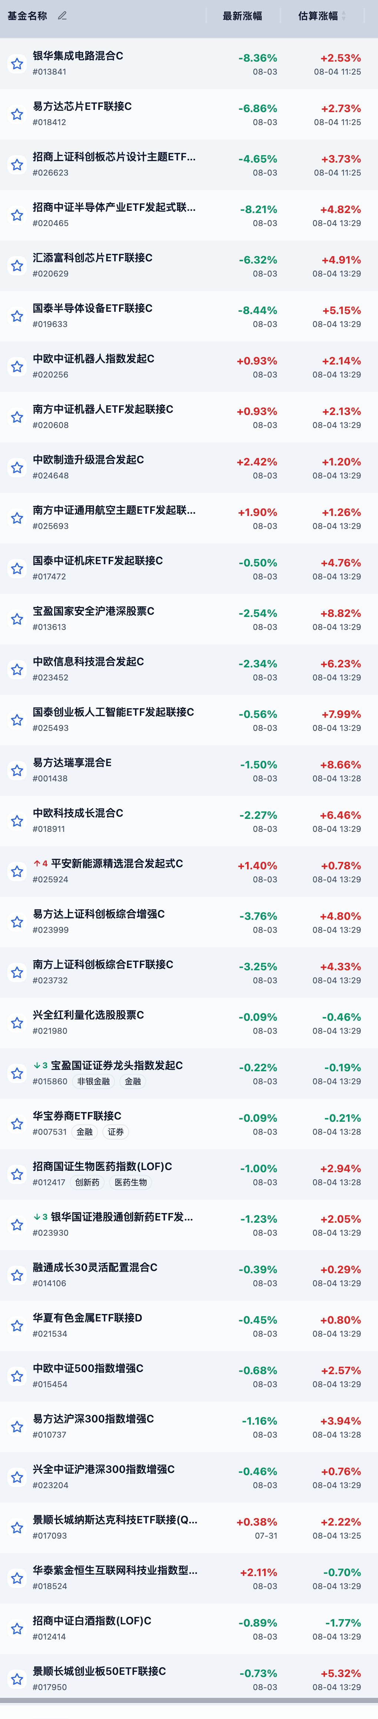Star the 华宝券商ETF联接C fund
The image size is (378, 1719).
coord(17,1124)
